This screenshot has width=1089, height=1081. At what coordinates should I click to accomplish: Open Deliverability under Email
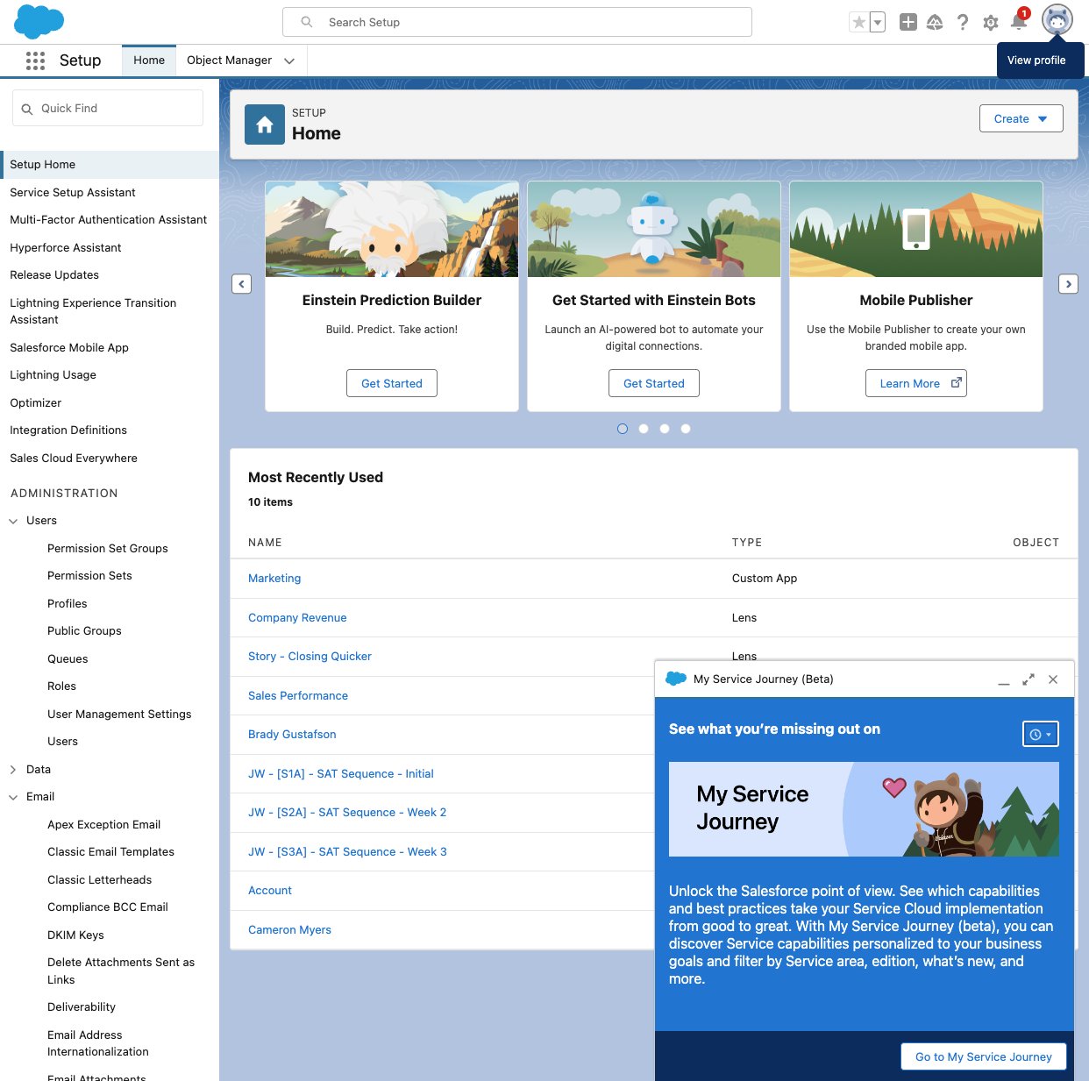pos(82,1007)
